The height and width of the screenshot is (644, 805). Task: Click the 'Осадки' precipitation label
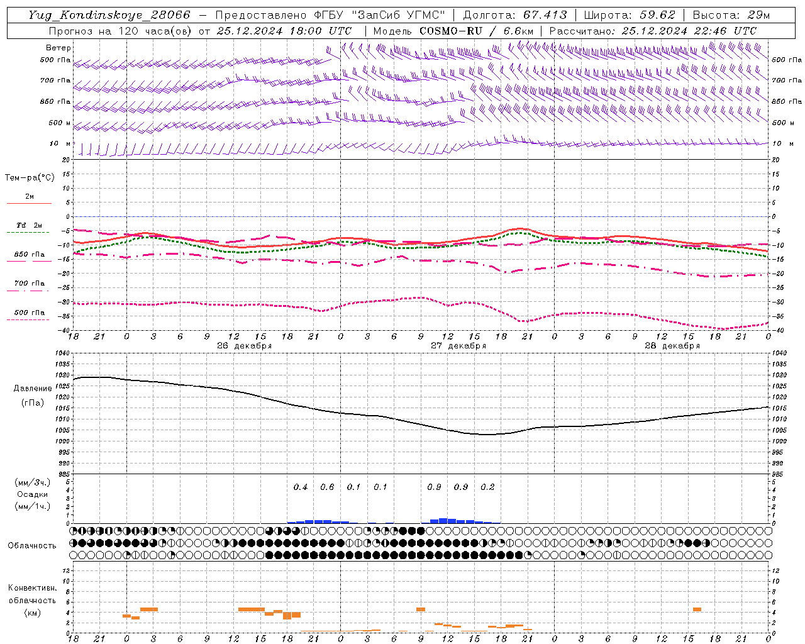(x=33, y=494)
